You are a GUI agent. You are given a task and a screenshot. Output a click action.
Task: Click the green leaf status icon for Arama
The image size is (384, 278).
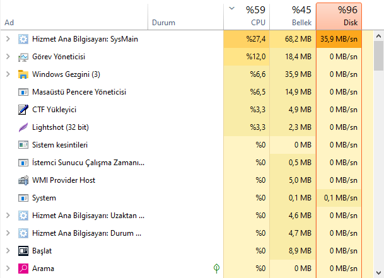[216, 269]
